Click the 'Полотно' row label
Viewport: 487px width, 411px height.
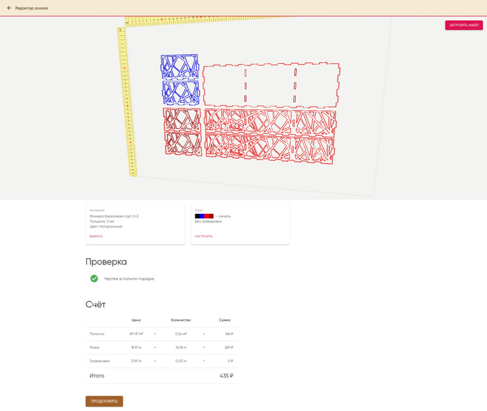click(97, 334)
